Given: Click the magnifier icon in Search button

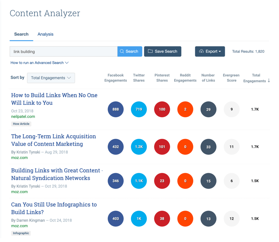Looking at the screenshot, I should [x=122, y=51].
